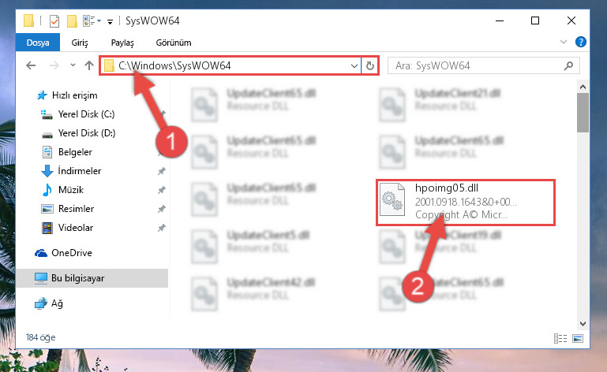Expand the ribbon with the chevron
The height and width of the screenshot is (372, 607).
click(564, 42)
